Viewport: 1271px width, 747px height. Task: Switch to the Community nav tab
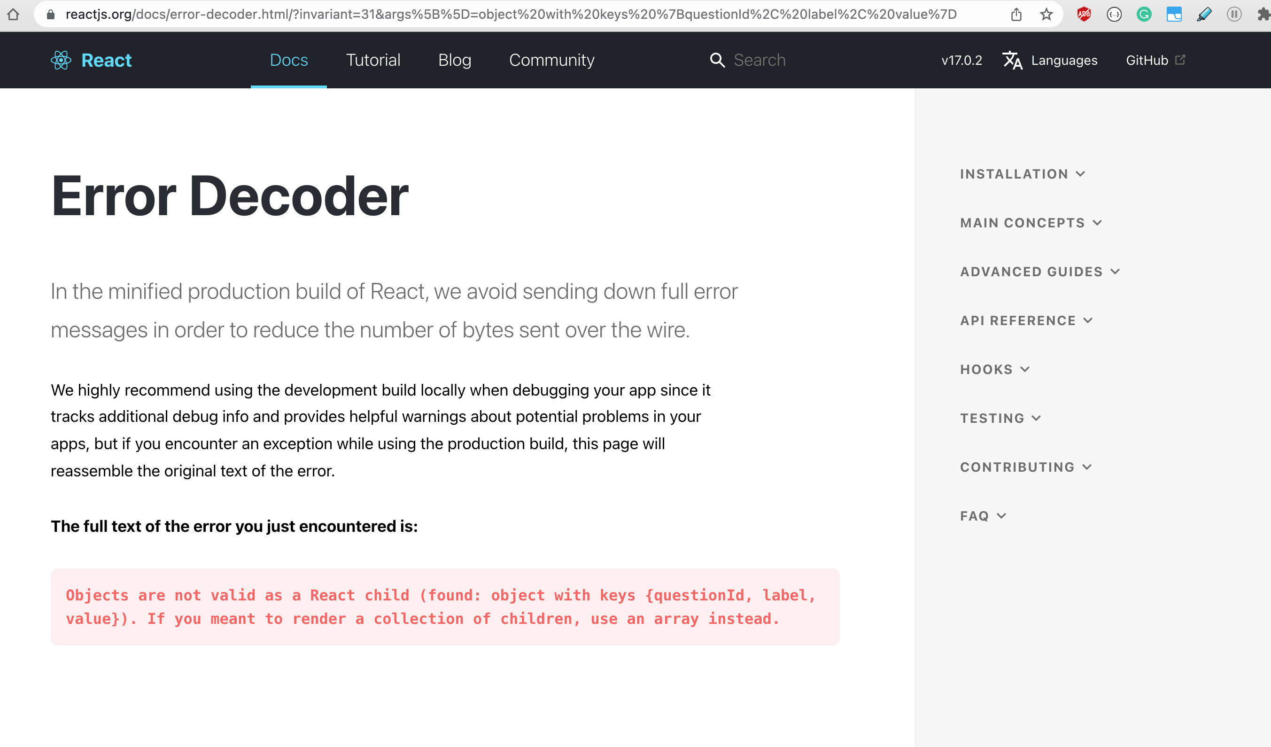coord(551,60)
